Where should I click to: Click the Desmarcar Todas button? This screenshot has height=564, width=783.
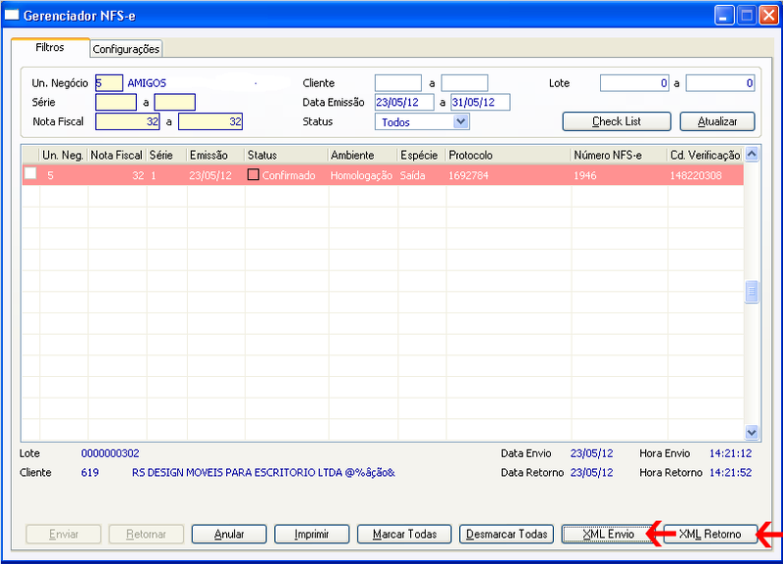click(x=506, y=534)
